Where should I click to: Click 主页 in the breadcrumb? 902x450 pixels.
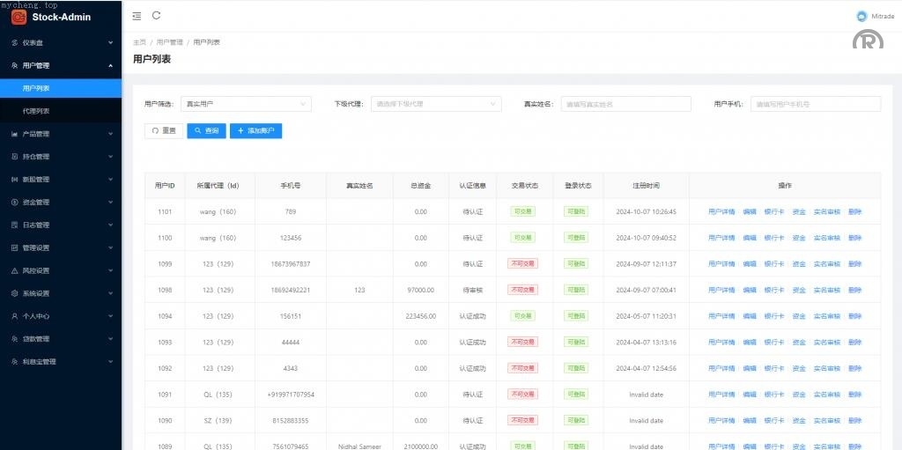(x=139, y=42)
